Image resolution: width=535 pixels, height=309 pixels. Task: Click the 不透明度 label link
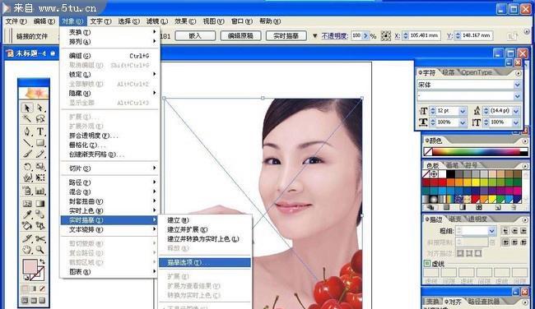[334, 36]
